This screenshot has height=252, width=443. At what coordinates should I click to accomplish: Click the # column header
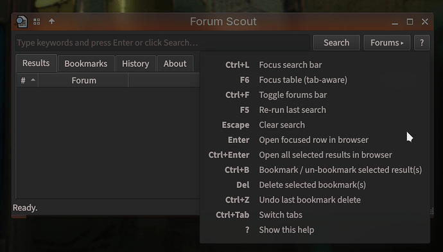[27, 80]
